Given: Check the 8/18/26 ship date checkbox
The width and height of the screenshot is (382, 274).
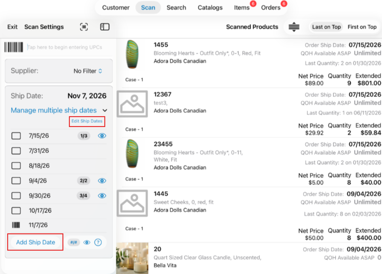Looking at the screenshot, I should click(x=16, y=166).
